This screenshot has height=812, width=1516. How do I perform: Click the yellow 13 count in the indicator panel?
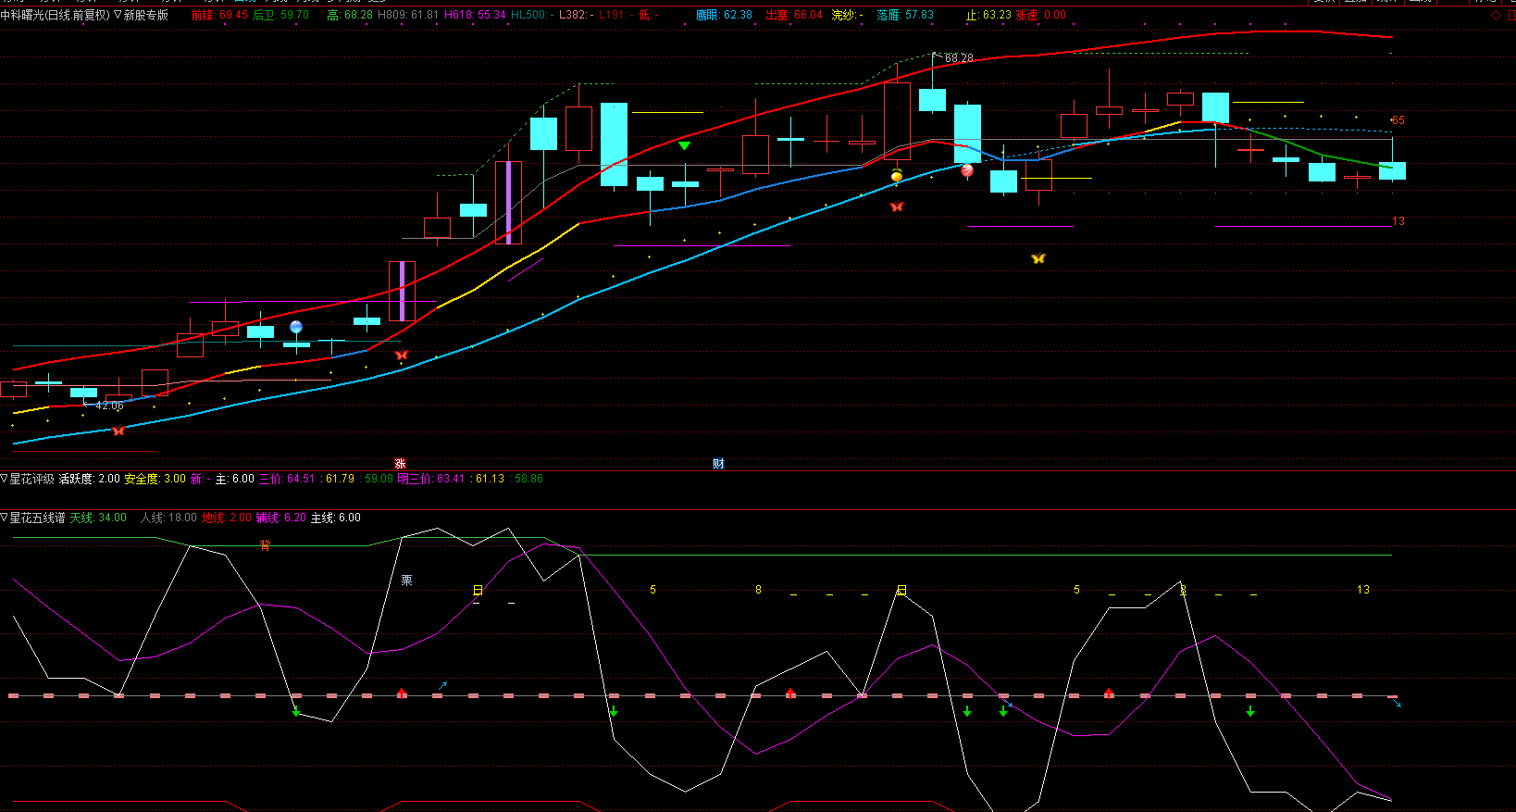pos(1363,590)
